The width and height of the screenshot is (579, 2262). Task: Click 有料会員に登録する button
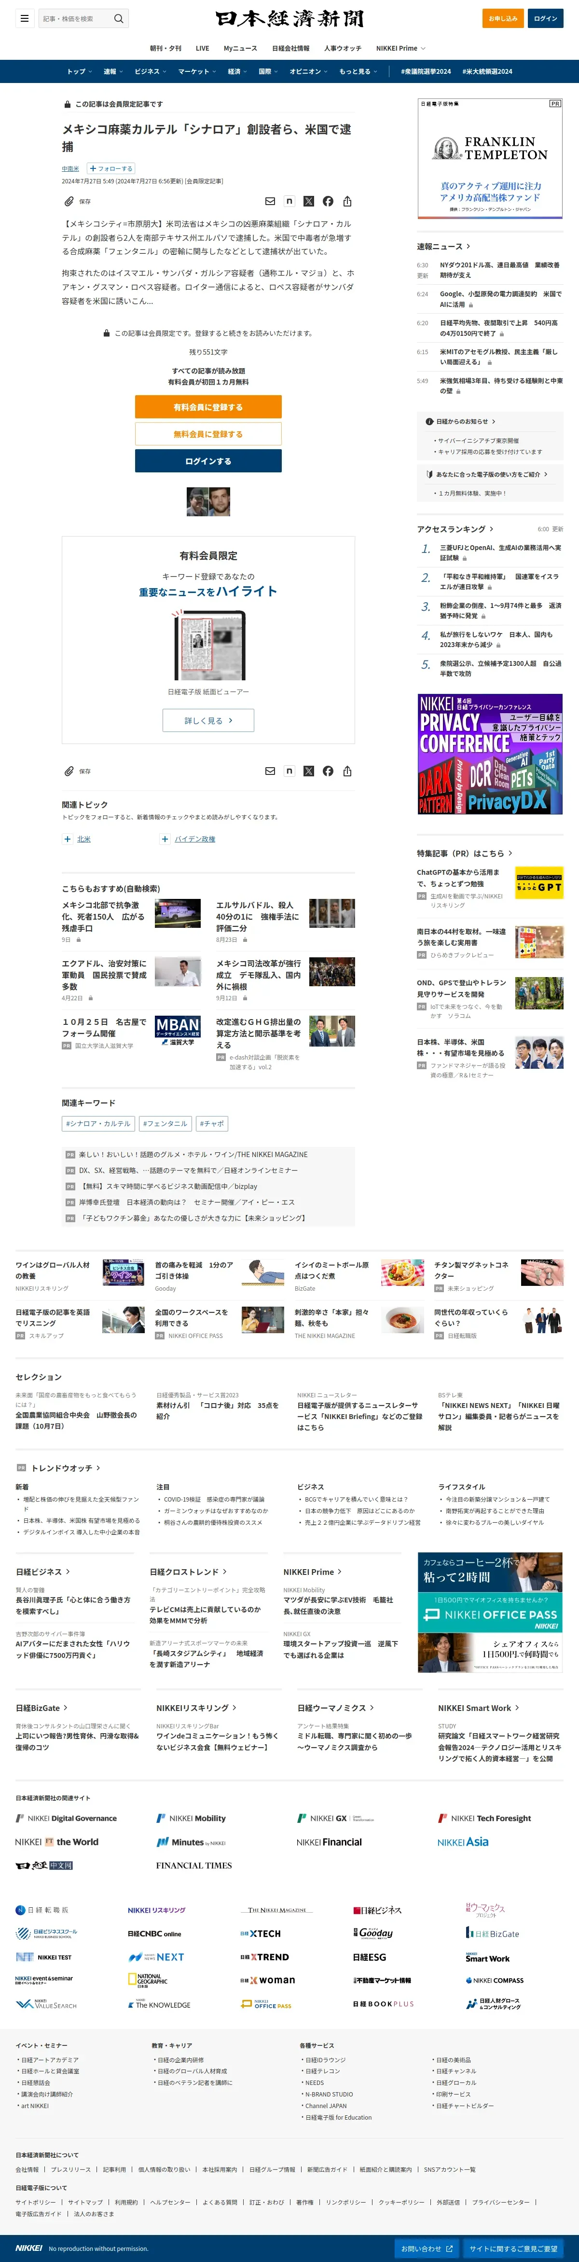tap(208, 407)
